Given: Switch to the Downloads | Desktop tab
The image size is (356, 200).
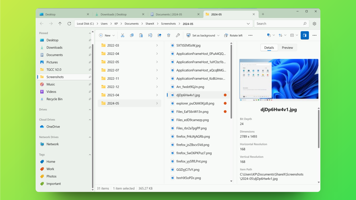Looking at the screenshot, I should click(x=113, y=14).
